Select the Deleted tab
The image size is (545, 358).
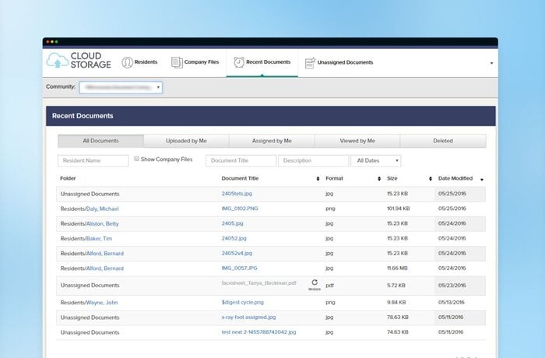(x=442, y=141)
